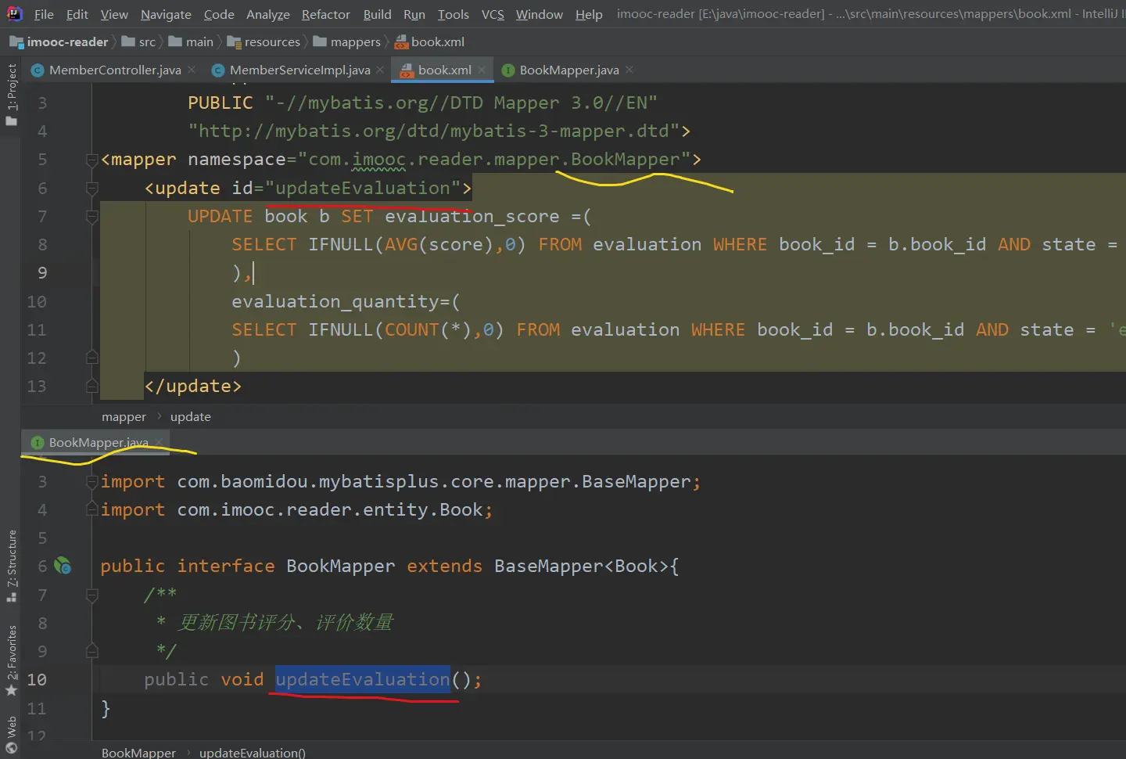Click updateEvaluation() in the bottom breadcrumb

pos(252,752)
